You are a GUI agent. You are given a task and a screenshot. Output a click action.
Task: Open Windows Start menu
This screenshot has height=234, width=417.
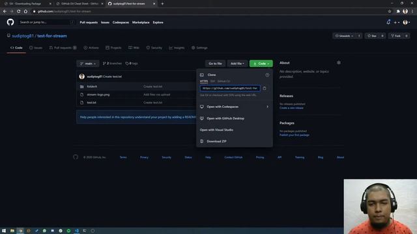tap(4, 231)
